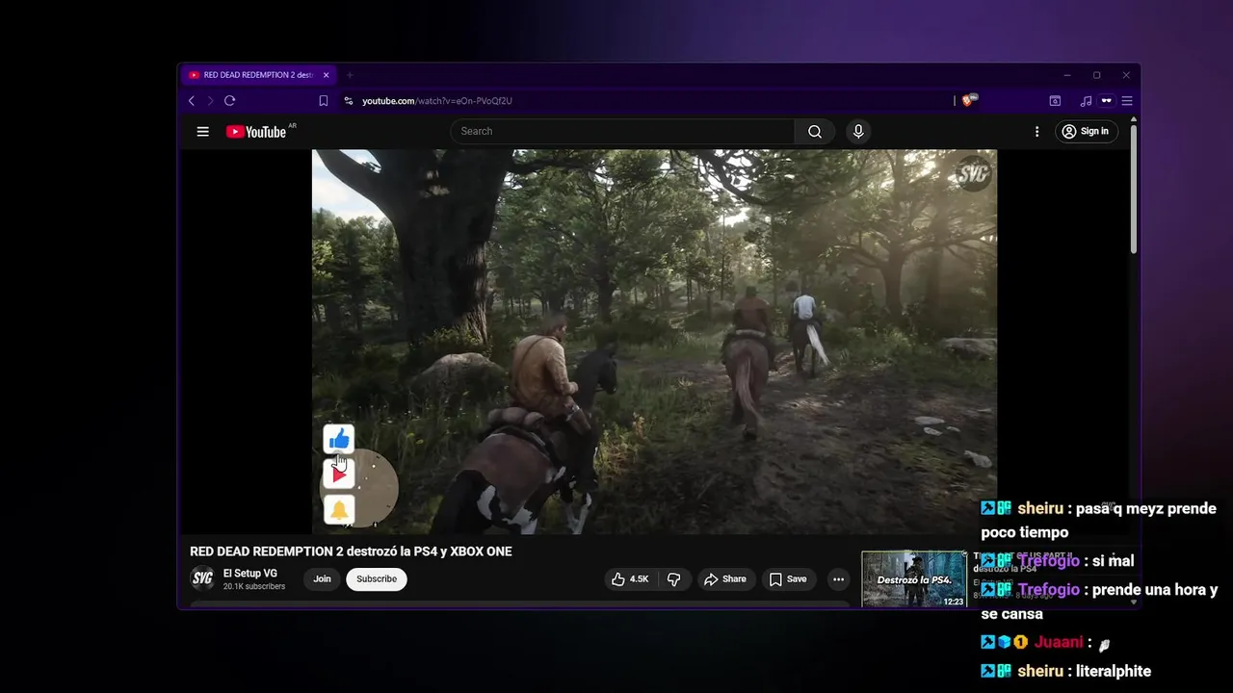Maximize the browser window
Image resolution: width=1233 pixels, height=693 pixels.
point(1096,75)
